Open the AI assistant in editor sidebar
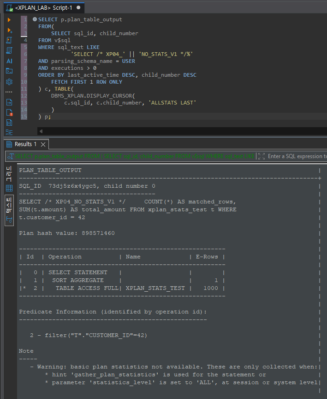The height and width of the screenshot is (399, 327). tap(9, 61)
